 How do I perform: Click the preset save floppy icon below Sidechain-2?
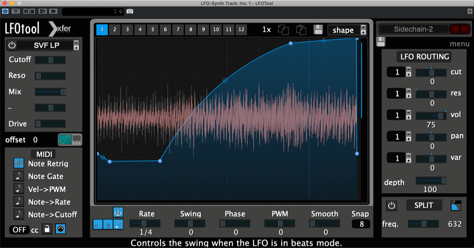381,42
